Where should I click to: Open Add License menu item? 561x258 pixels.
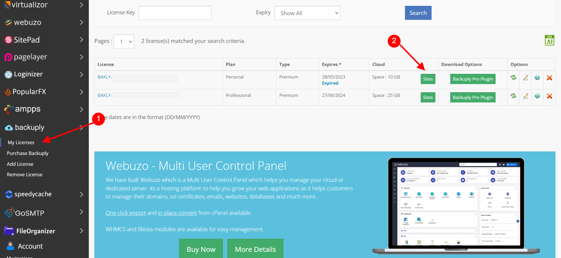click(x=20, y=164)
